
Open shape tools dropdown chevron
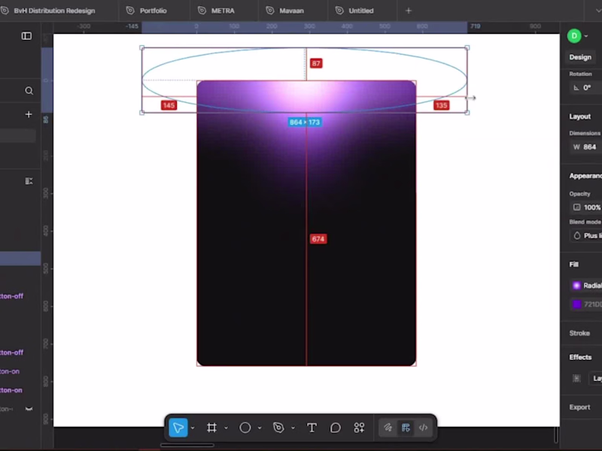pos(259,428)
